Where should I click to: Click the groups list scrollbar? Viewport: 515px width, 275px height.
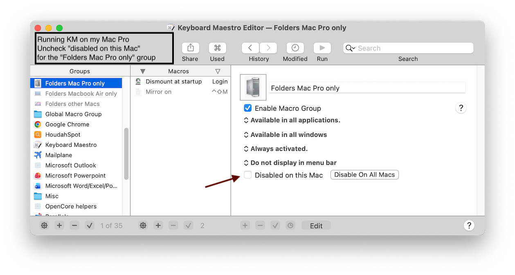coord(126,154)
